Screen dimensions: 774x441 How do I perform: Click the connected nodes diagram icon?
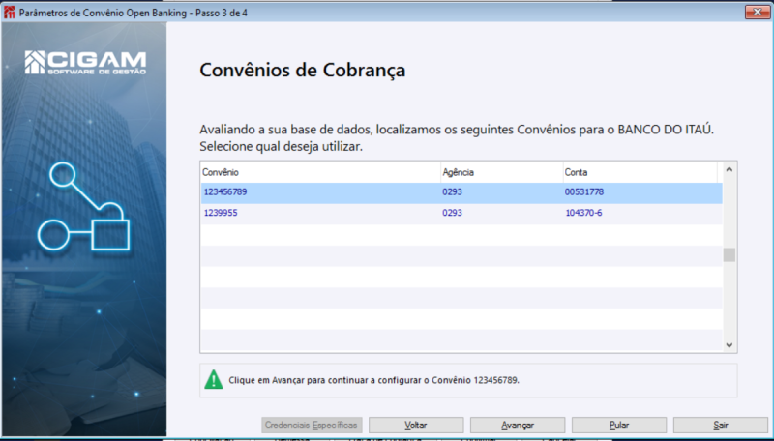point(83,206)
